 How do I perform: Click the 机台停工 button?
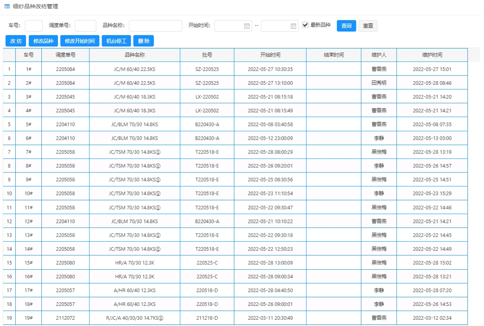point(116,41)
